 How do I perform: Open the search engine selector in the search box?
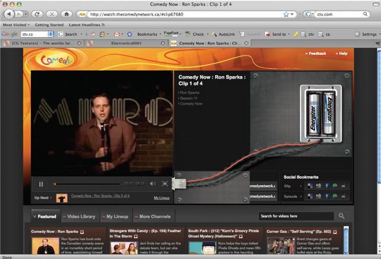coord(308,14)
